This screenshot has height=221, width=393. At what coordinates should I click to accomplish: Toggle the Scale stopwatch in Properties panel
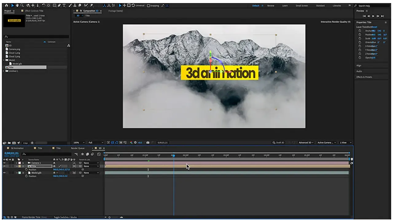point(360,38)
